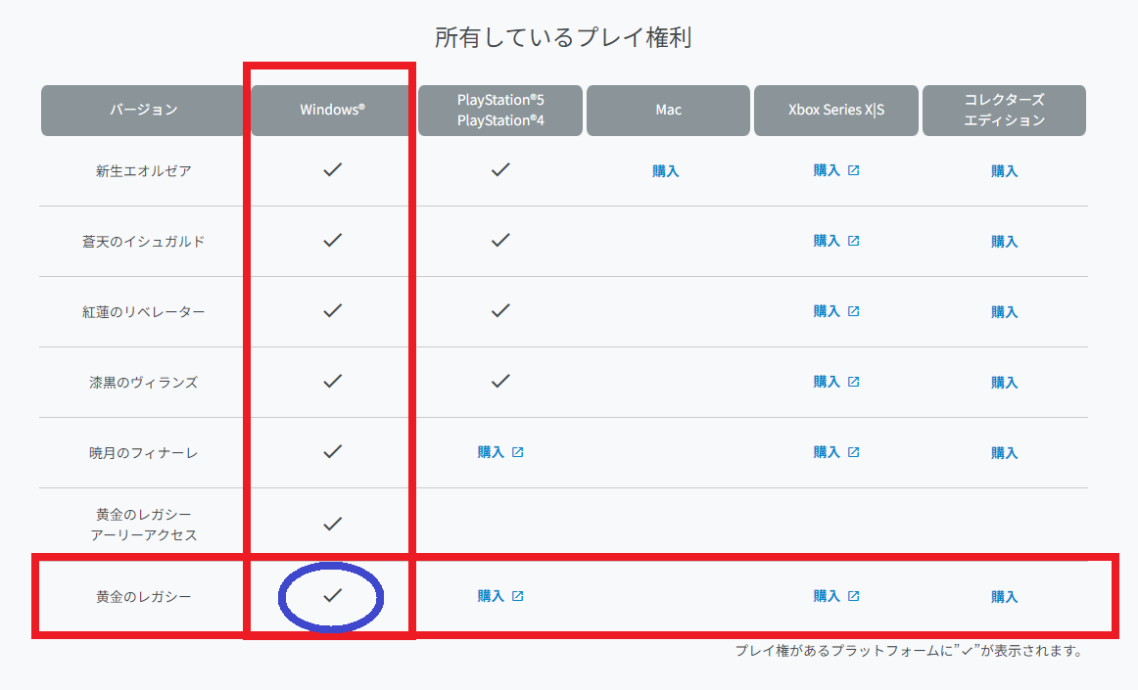The height and width of the screenshot is (690, 1138).
Task: Click the circled Windows checkmark for 黄金のレガシー
Action: (332, 595)
